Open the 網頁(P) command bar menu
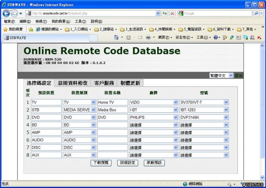 [165, 37]
